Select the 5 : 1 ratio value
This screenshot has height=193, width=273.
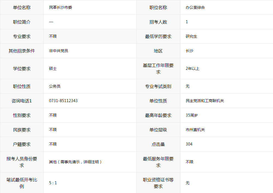tap(53, 183)
